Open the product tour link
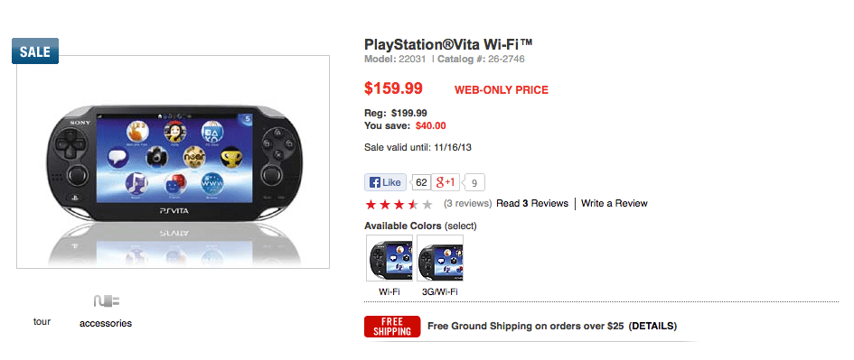Screen dimensions: 854x360 click(x=42, y=321)
